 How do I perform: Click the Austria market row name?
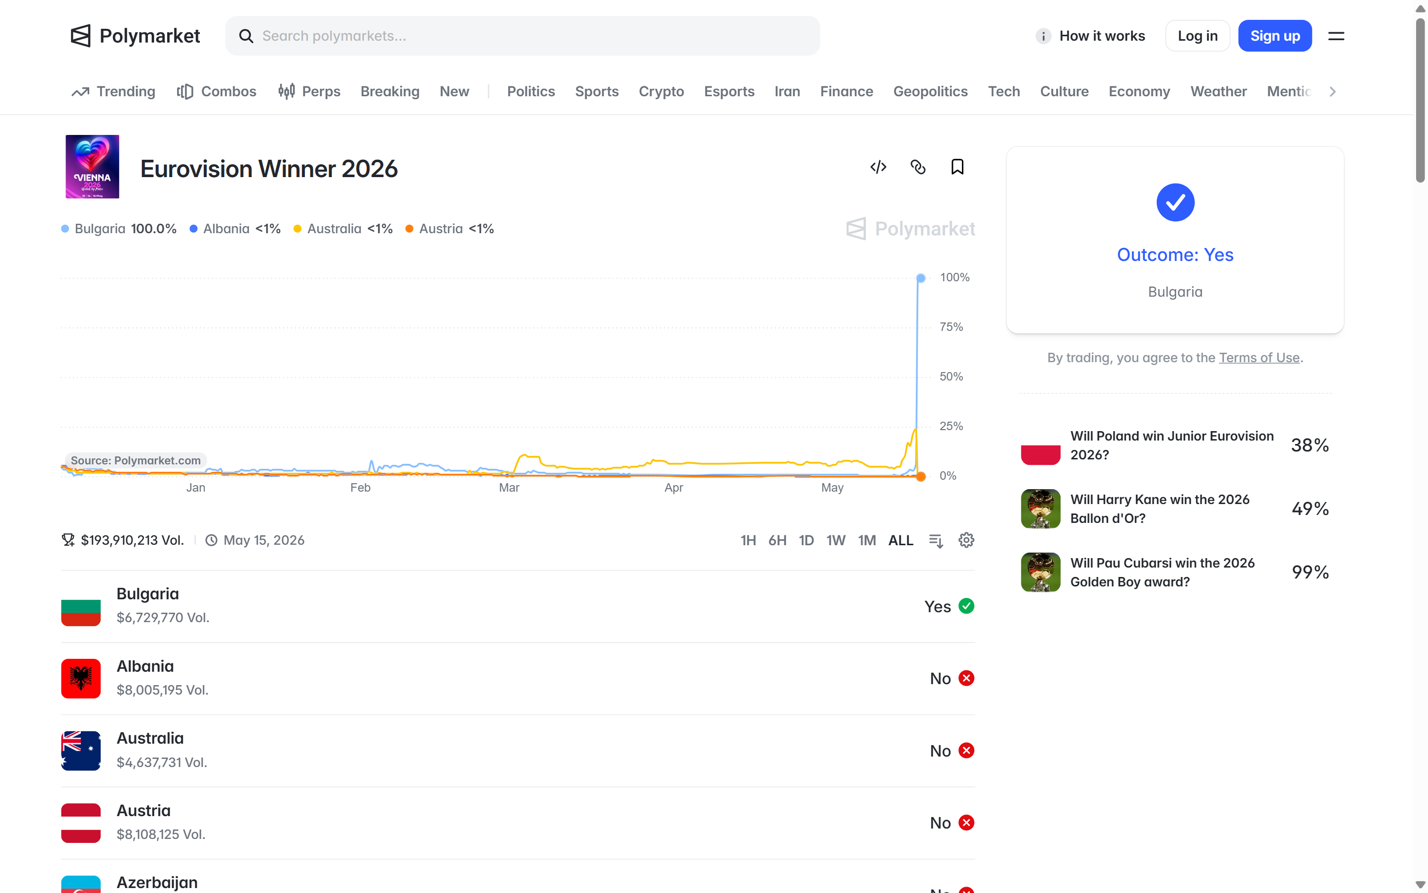[143, 810]
